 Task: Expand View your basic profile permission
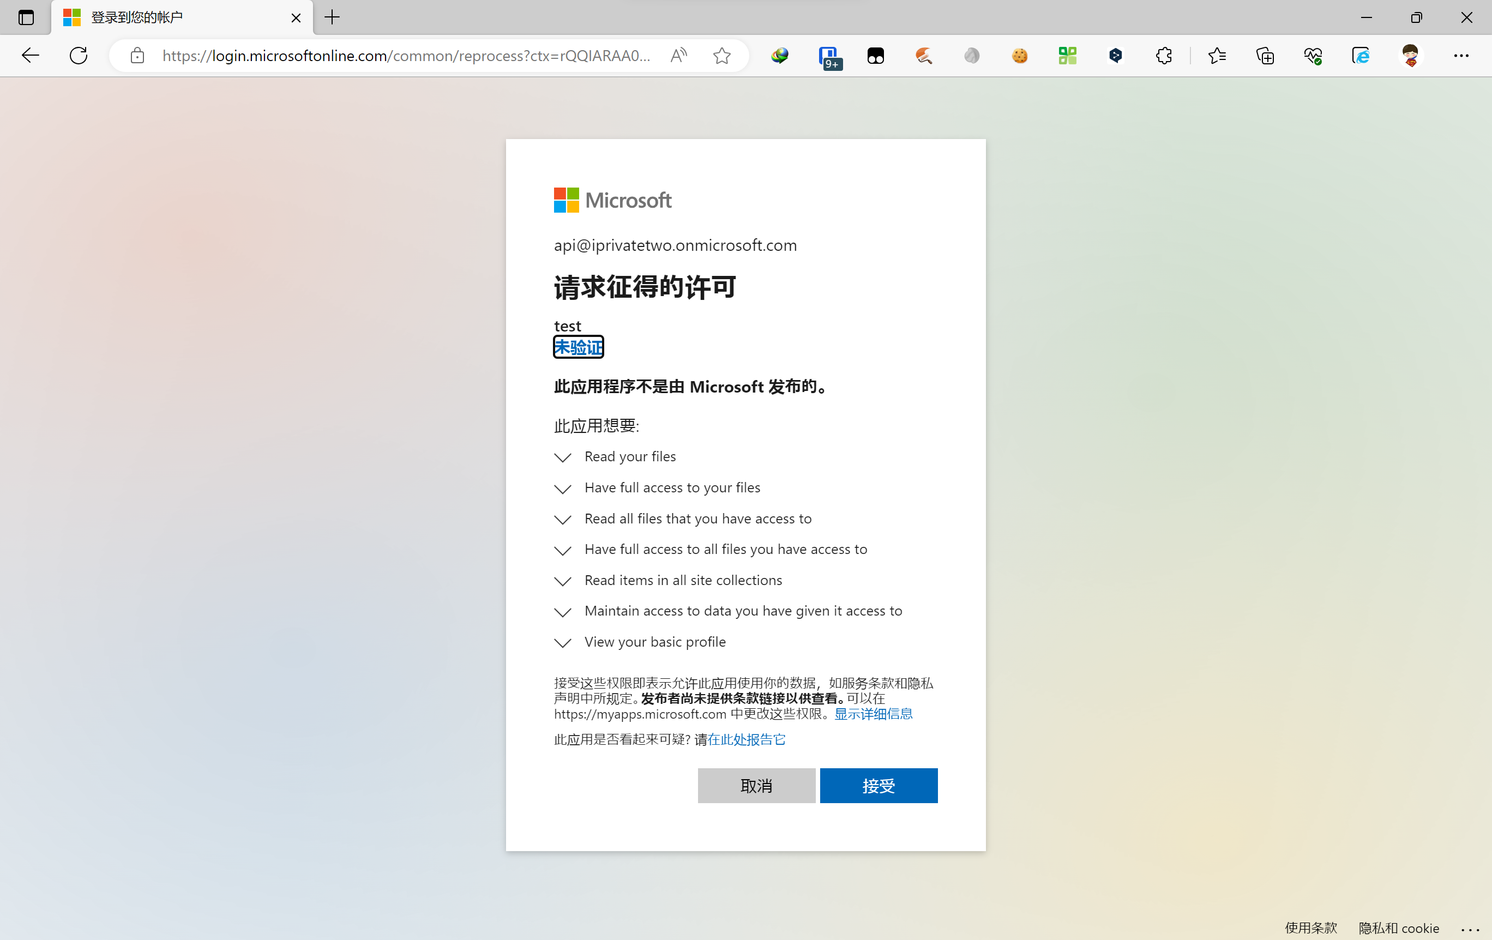[640, 642]
